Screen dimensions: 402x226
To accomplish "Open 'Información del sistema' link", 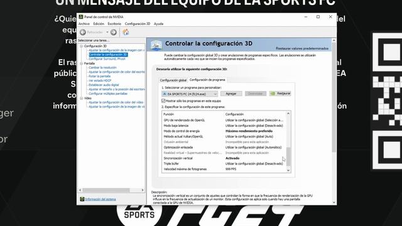I will coord(100,199).
